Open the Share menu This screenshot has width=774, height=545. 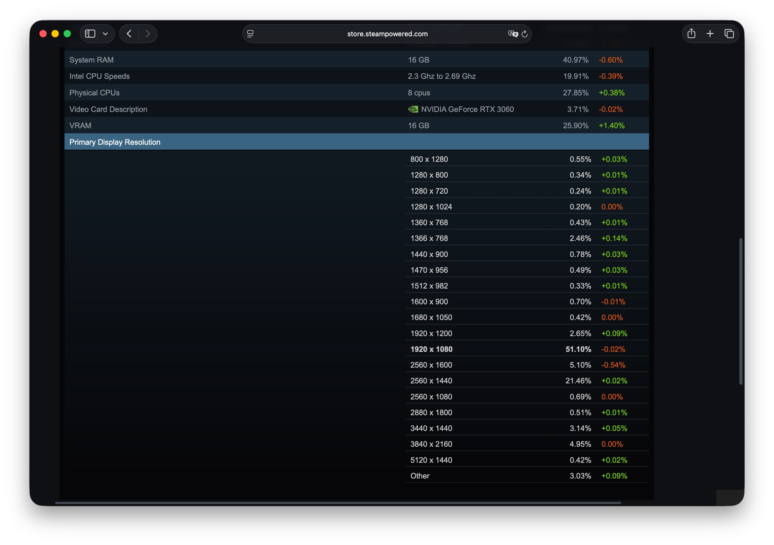[x=691, y=33]
